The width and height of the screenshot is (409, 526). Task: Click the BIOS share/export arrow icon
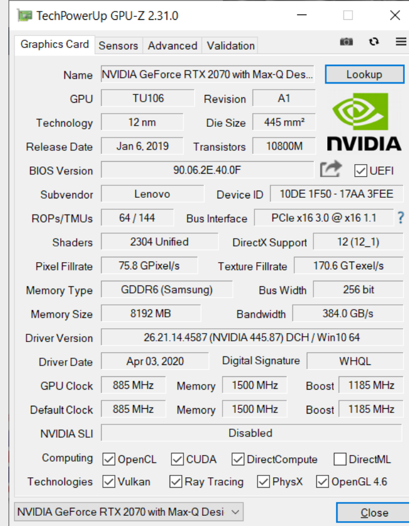pyautogui.click(x=331, y=169)
